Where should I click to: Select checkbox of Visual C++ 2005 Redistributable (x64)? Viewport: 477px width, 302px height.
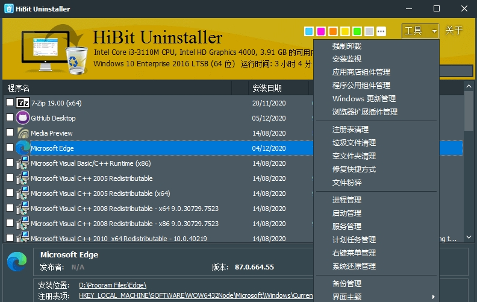click(10, 193)
